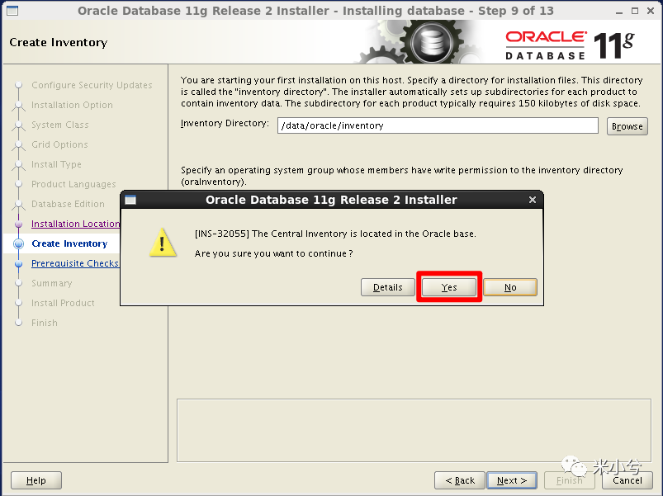Go Back to the previous step
Viewport: 663px width, 496px height.
click(460, 480)
